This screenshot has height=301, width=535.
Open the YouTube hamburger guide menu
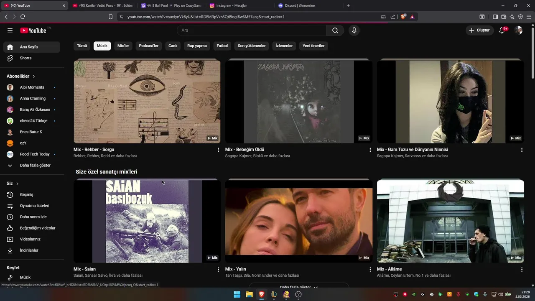pyautogui.click(x=10, y=31)
